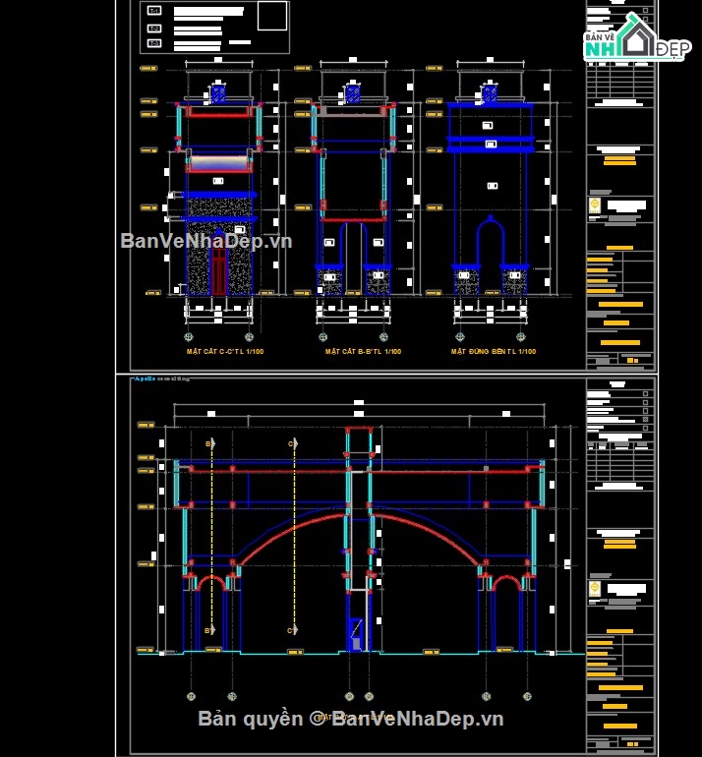Screen dimensions: 702x757
Task: Select the empty square frame in the legend box
Action: tap(272, 16)
